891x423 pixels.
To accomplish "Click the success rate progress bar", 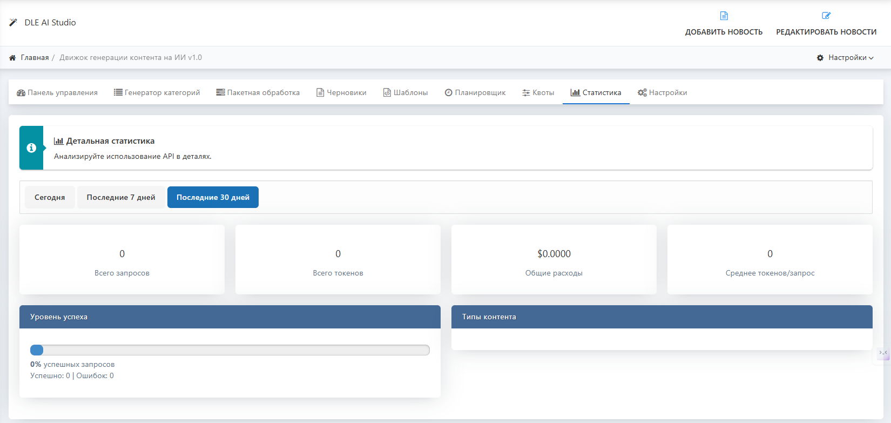I will coord(230,350).
